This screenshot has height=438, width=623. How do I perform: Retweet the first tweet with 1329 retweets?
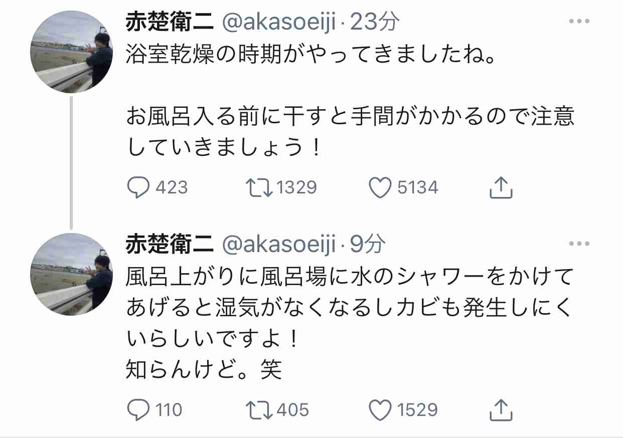[x=259, y=188]
